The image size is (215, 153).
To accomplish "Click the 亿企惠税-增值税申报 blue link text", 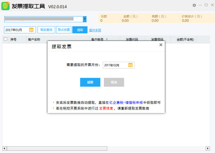I will (126, 103).
